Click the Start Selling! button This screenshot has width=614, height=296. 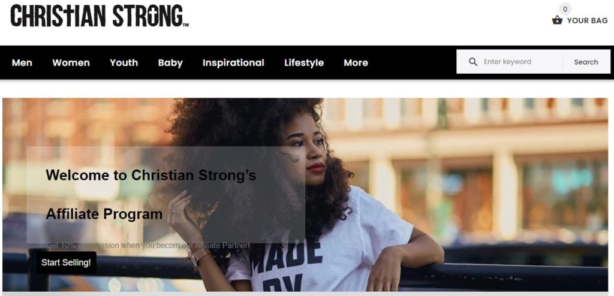66,262
